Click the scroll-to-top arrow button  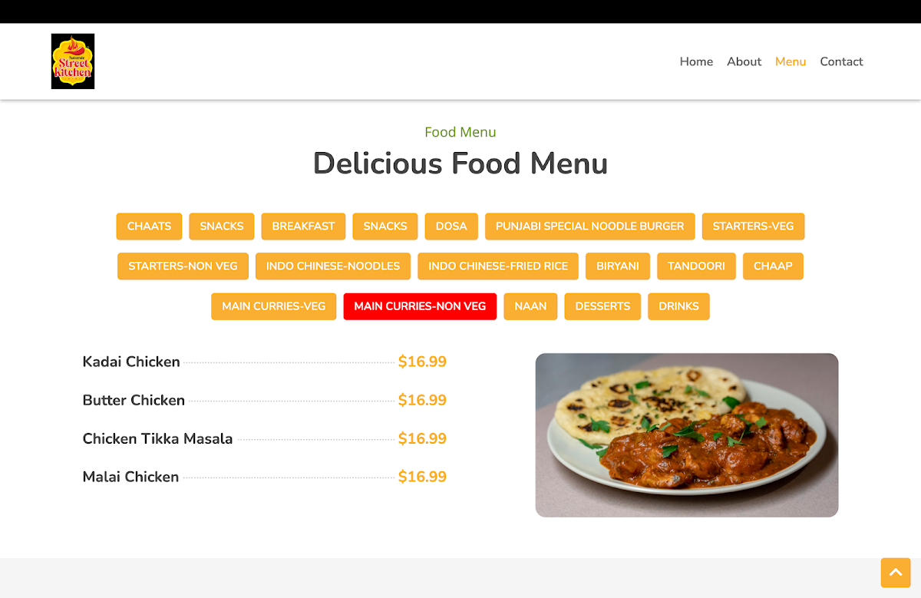[x=895, y=573]
